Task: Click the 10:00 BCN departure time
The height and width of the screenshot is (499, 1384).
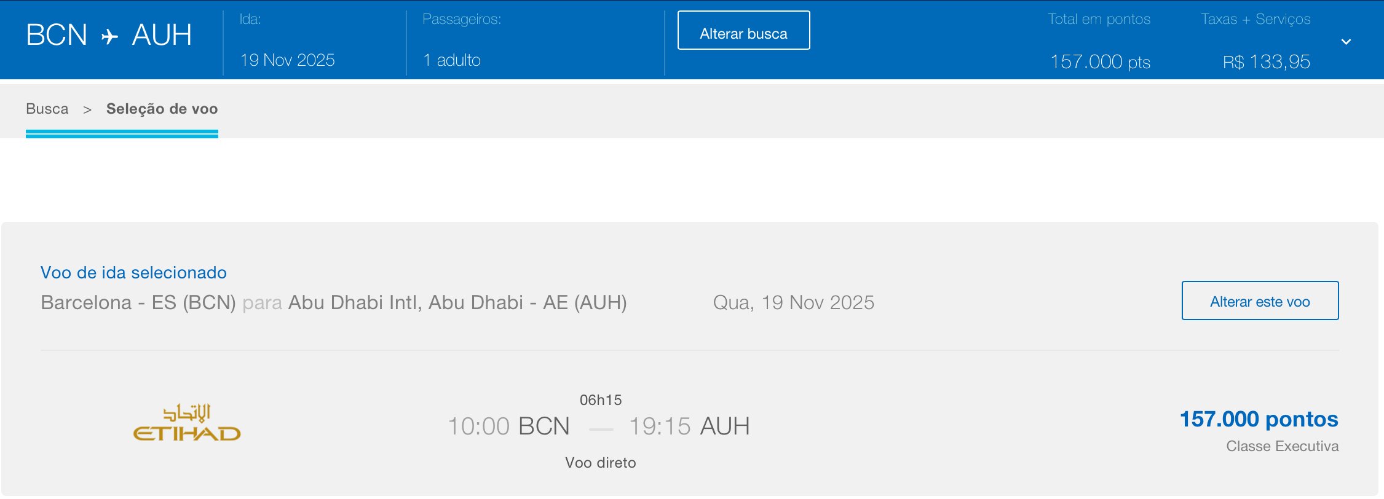Action: [508, 426]
